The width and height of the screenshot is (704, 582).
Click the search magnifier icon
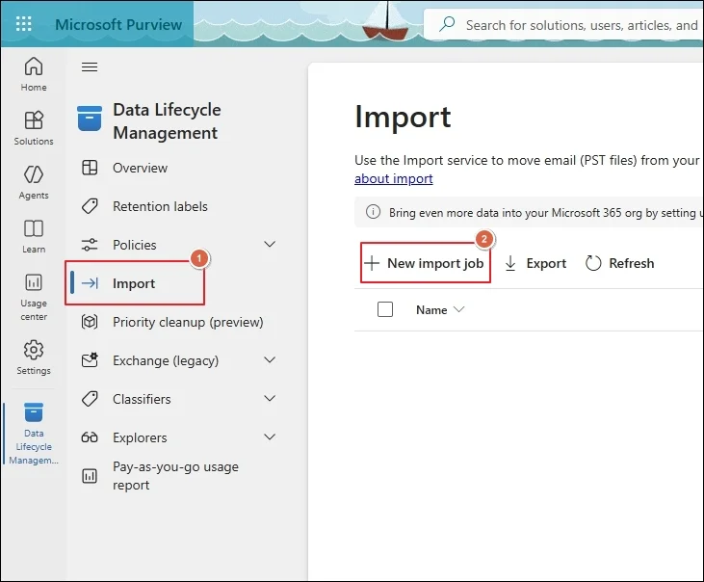point(447,24)
